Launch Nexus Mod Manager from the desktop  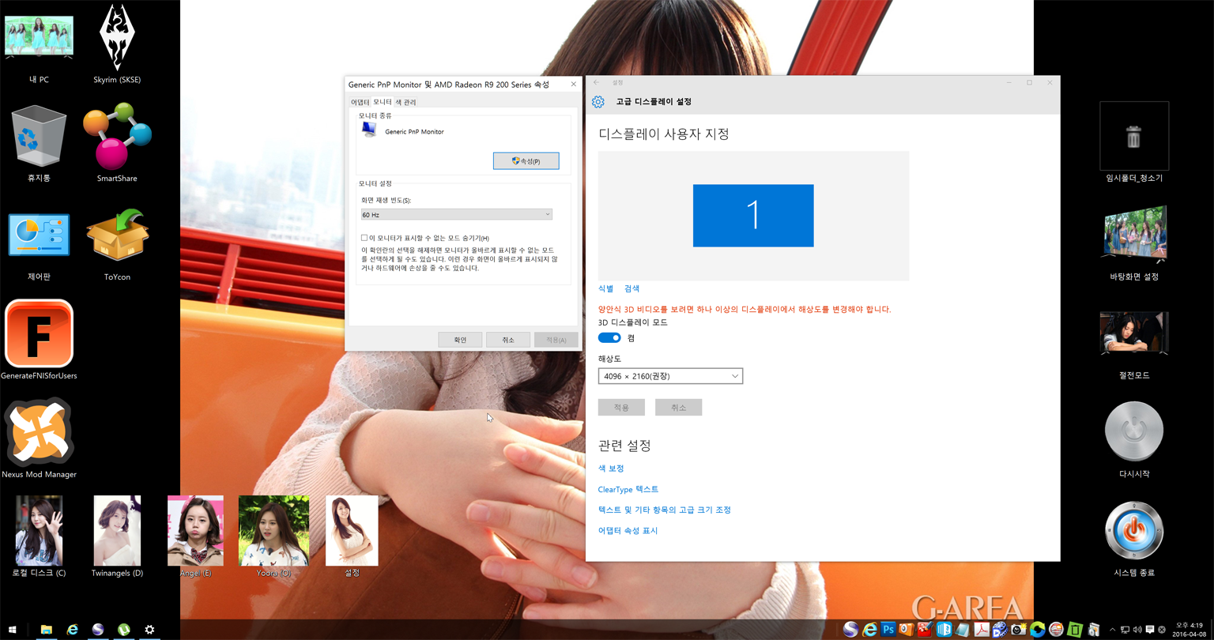[x=39, y=439]
